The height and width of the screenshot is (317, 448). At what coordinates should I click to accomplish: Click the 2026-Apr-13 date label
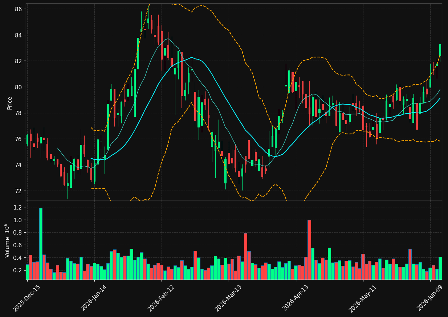[x=295, y=298]
